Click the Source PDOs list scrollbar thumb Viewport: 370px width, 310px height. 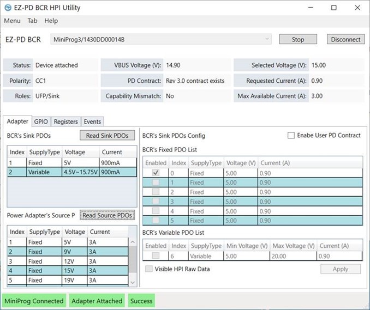coord(133,259)
